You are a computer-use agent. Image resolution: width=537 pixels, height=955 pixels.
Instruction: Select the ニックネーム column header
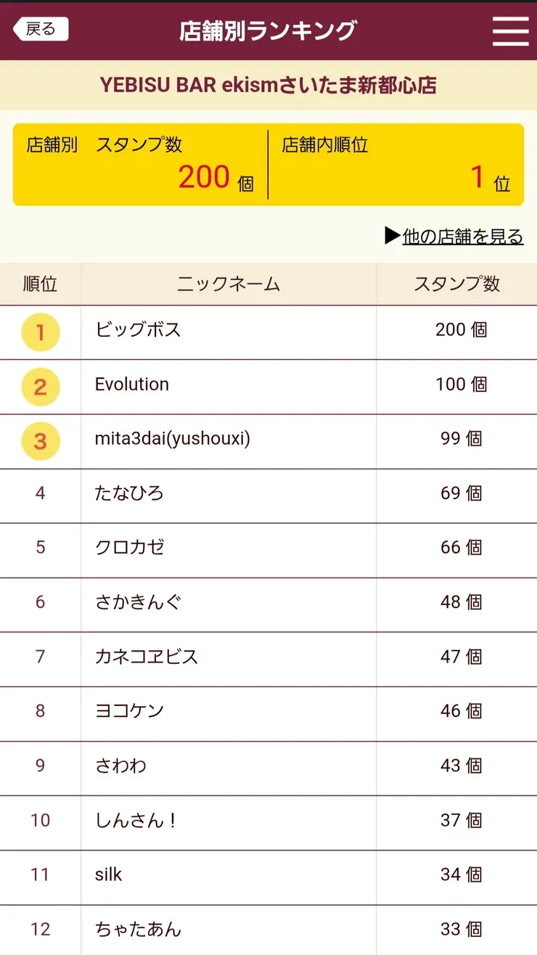227,284
